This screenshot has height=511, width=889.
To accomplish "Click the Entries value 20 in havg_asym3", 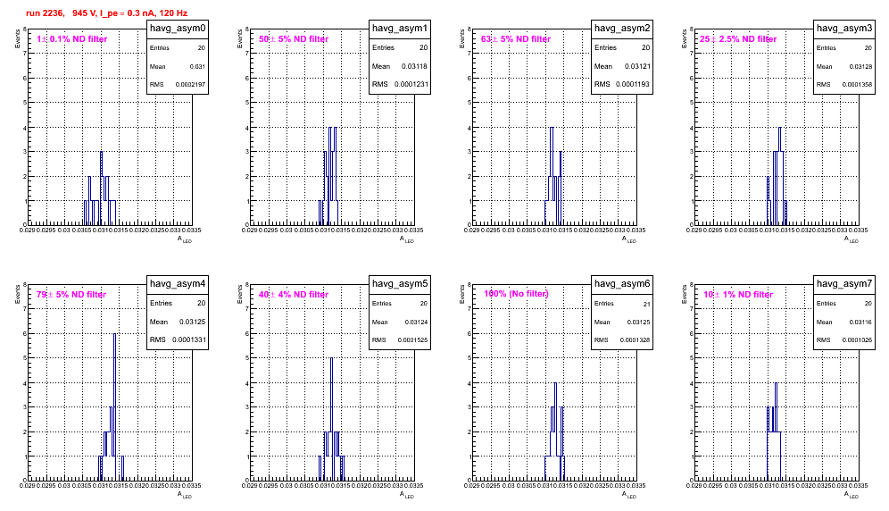I will tap(868, 48).
